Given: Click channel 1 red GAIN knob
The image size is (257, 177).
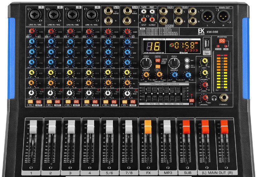Looking at the screenshot, I should (x=33, y=32).
